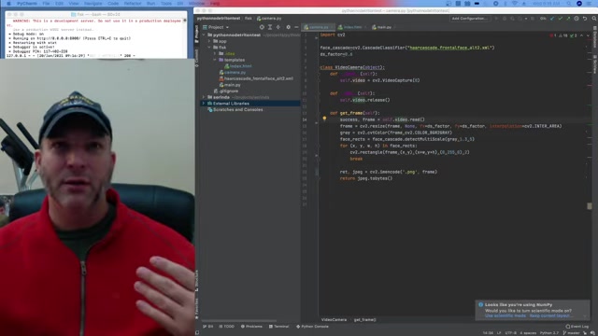Toggle the Python Console tool window
This screenshot has height=336, width=598.
[x=312, y=327]
